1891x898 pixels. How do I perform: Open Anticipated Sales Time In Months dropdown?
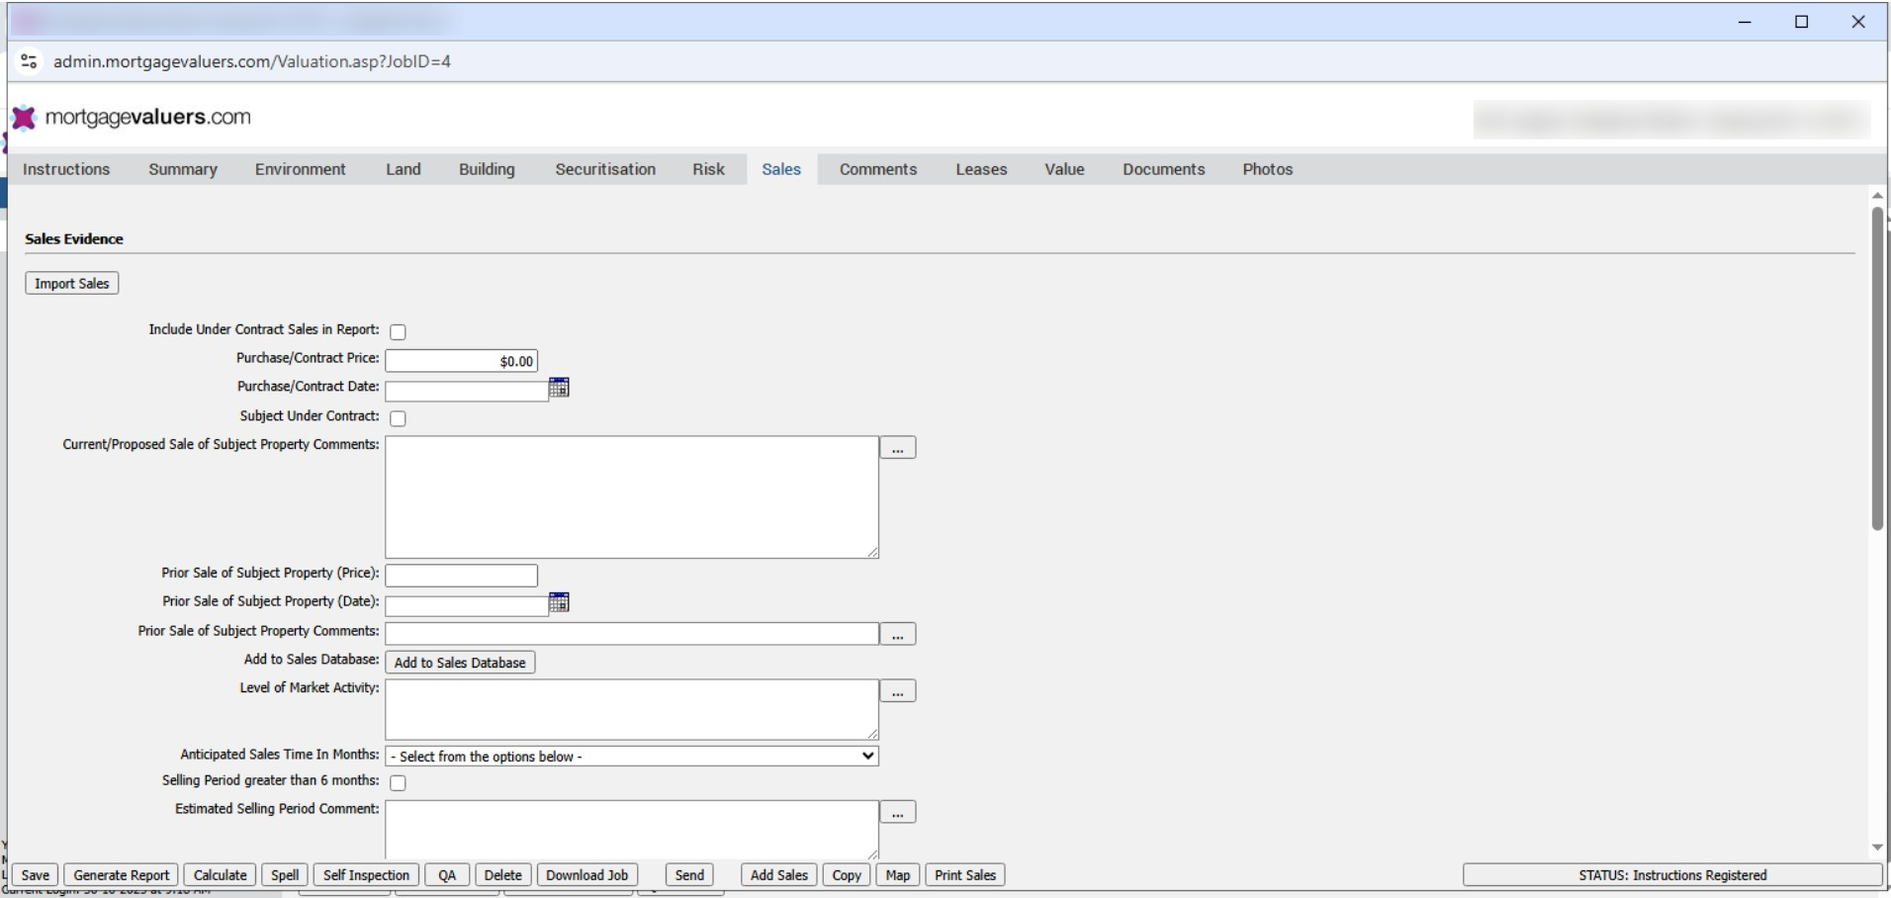(x=632, y=757)
